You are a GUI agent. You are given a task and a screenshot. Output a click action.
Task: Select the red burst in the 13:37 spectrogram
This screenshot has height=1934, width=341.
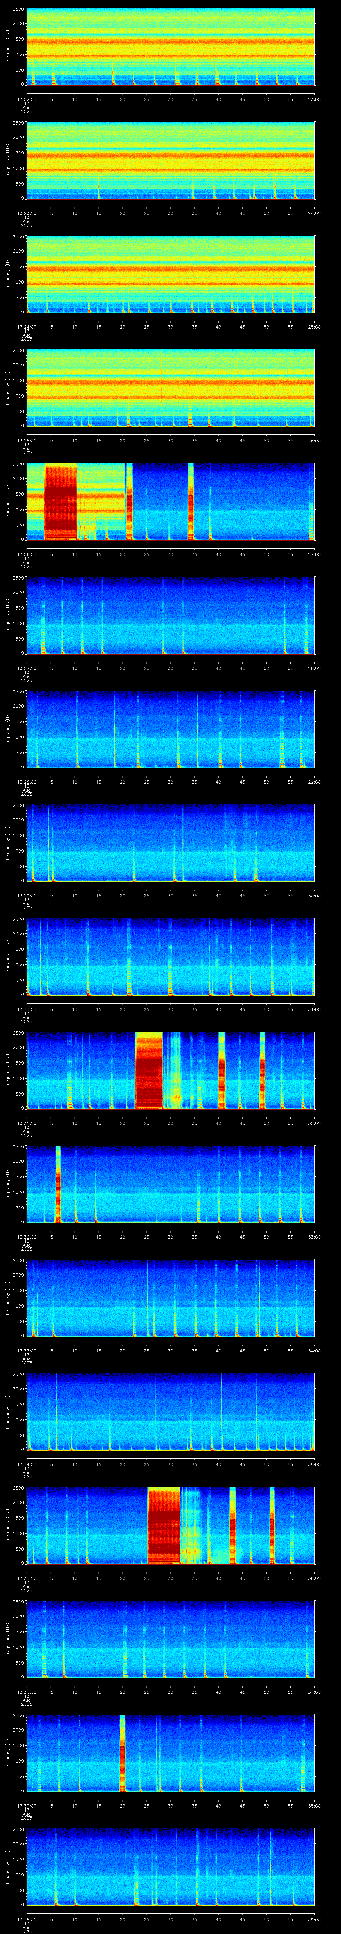122,1754
